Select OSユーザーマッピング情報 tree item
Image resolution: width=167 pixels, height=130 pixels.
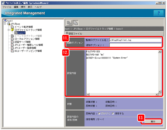coord(28,51)
